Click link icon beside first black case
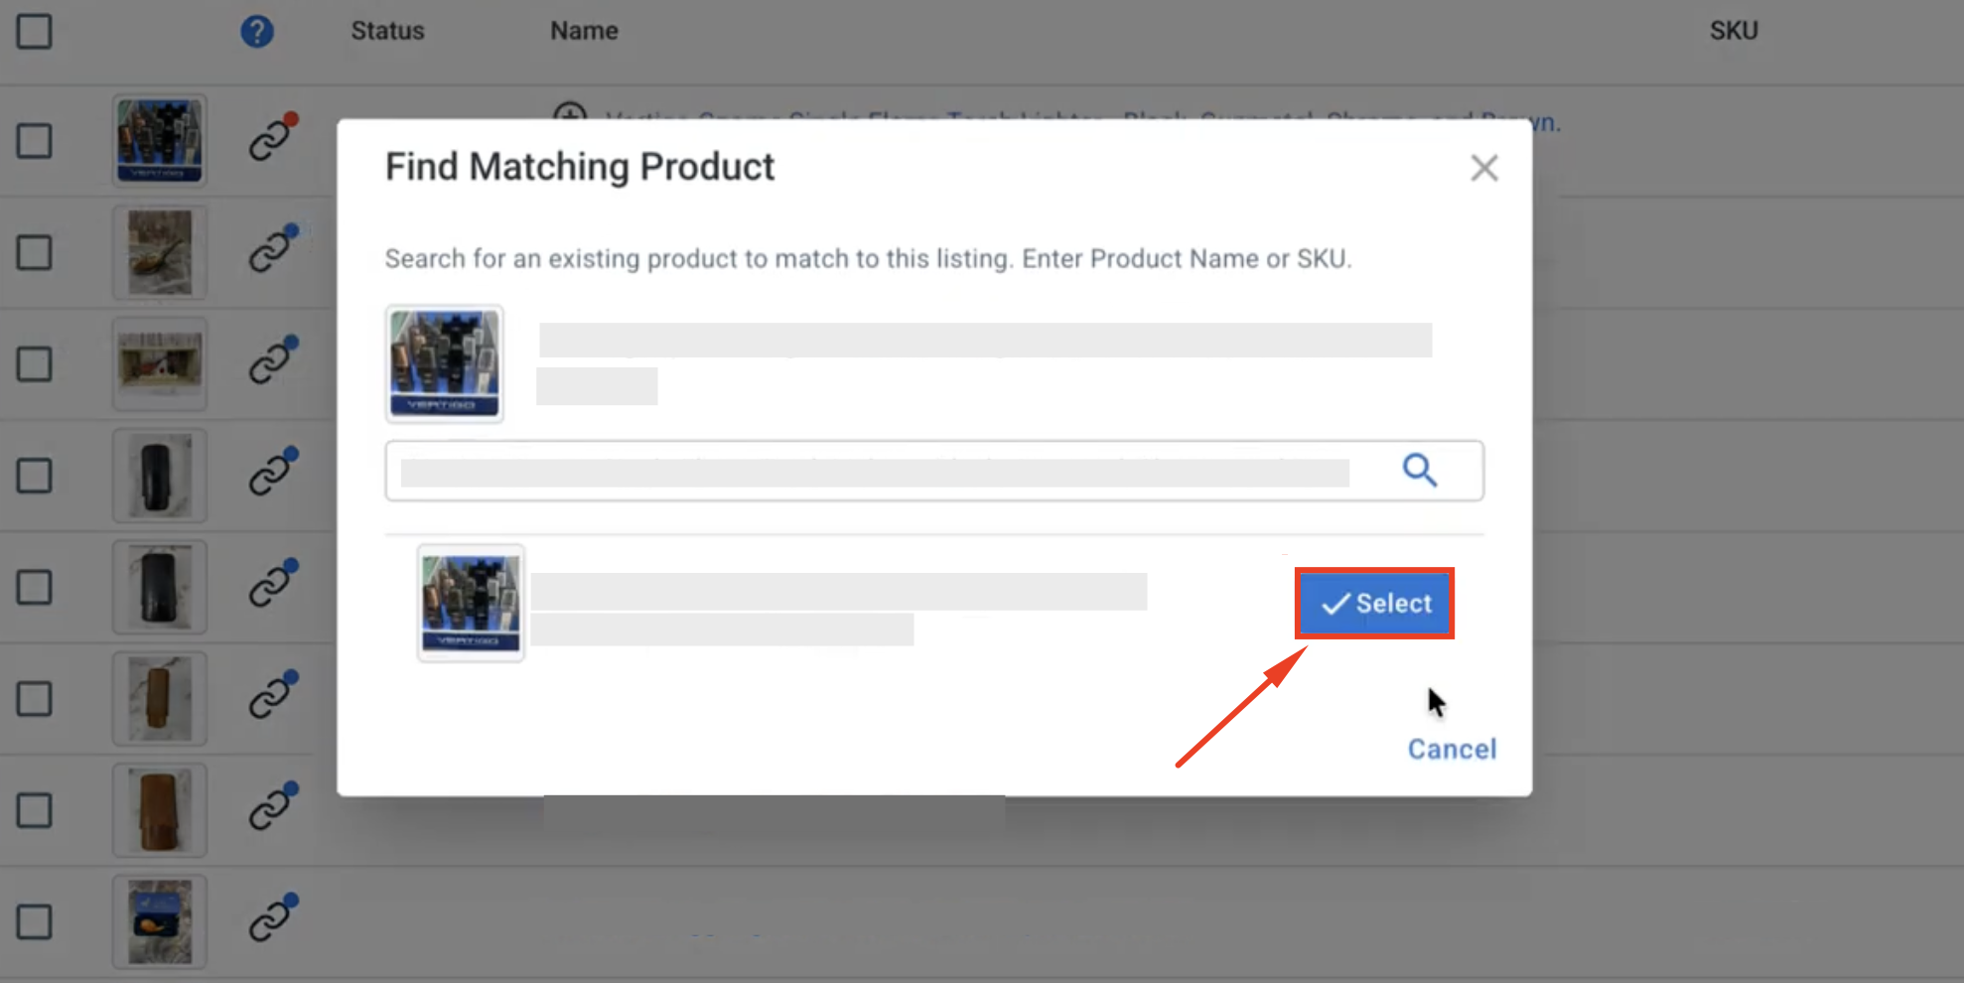This screenshot has height=983, width=1964. pos(272,471)
